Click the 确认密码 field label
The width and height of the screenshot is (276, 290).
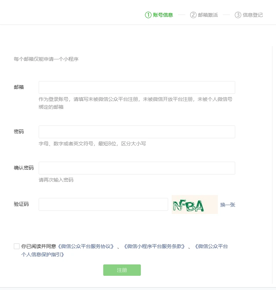(x=24, y=168)
